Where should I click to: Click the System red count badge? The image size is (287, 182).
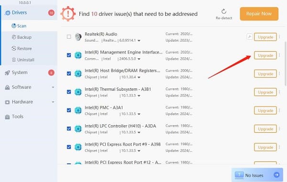coord(51,73)
